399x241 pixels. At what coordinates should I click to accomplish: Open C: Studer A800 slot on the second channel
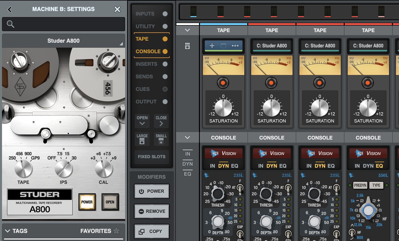272,46
